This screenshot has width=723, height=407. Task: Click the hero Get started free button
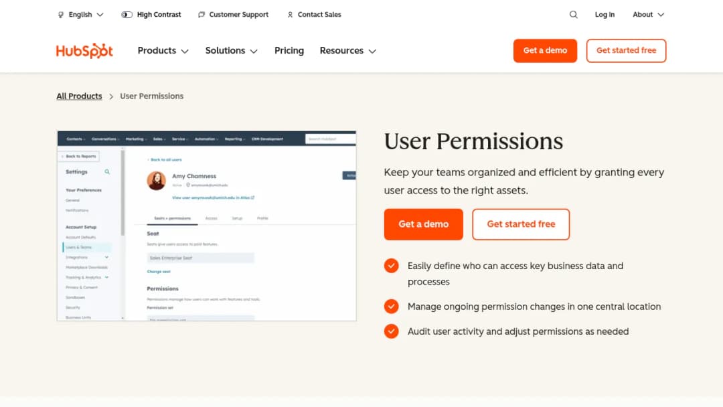click(521, 224)
